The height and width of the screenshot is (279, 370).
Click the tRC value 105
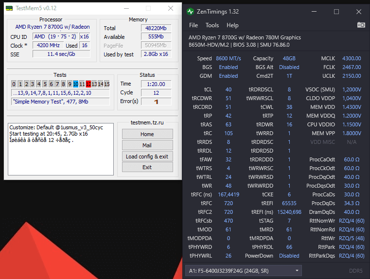click(229, 133)
